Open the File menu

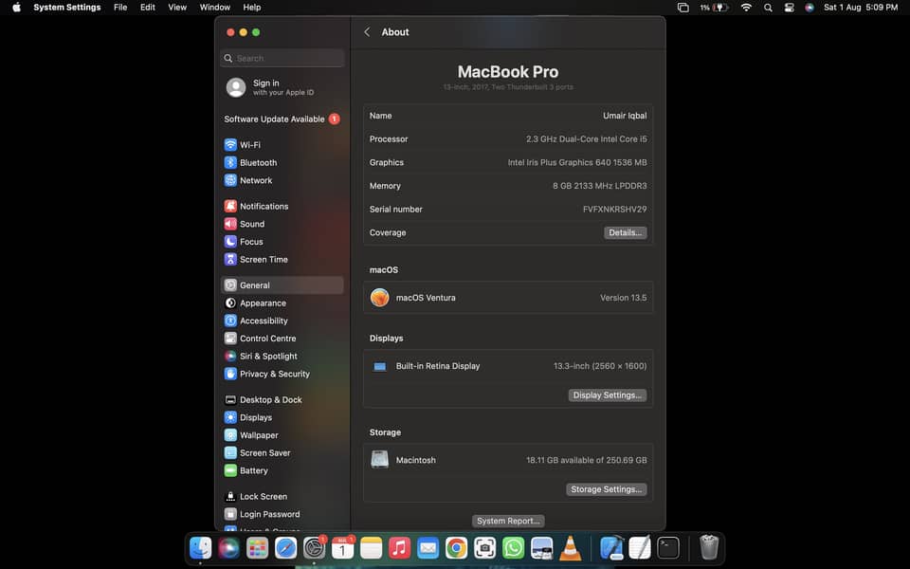[120, 8]
